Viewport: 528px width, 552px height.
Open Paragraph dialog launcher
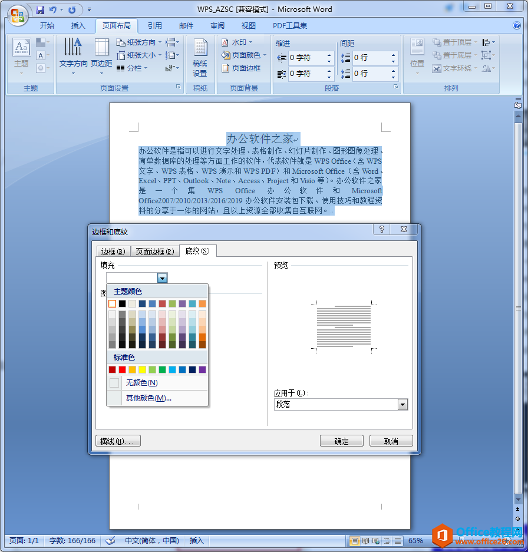[395, 87]
